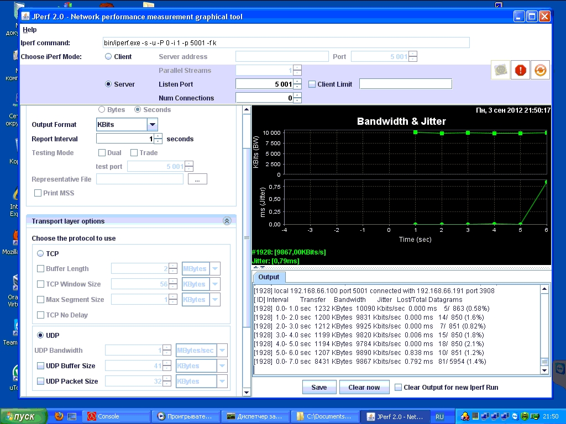This screenshot has width=566, height=424.
Task: Open Firefox from the quick launch bar
Action: (x=59, y=416)
